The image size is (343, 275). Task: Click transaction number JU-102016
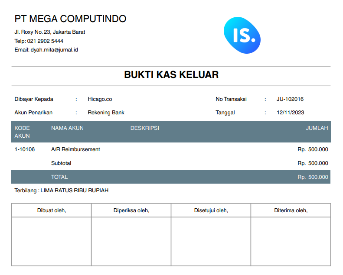tap(290, 99)
